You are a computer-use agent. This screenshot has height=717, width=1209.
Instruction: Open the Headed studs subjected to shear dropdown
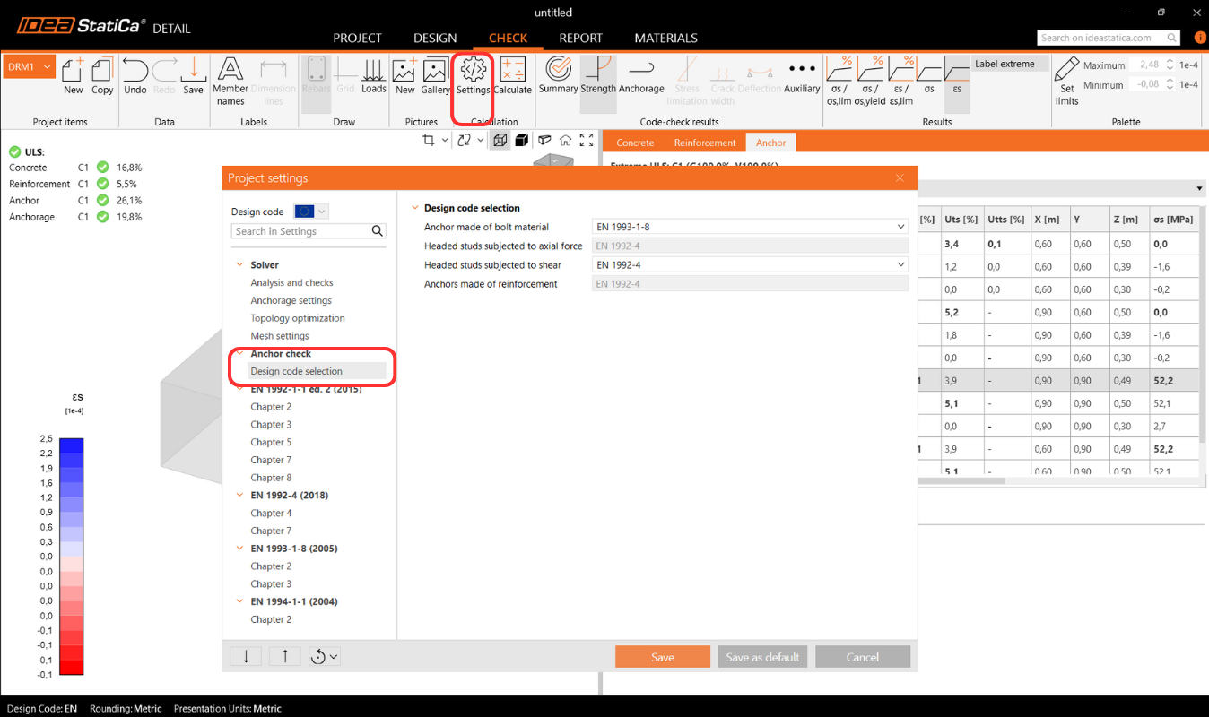point(750,265)
